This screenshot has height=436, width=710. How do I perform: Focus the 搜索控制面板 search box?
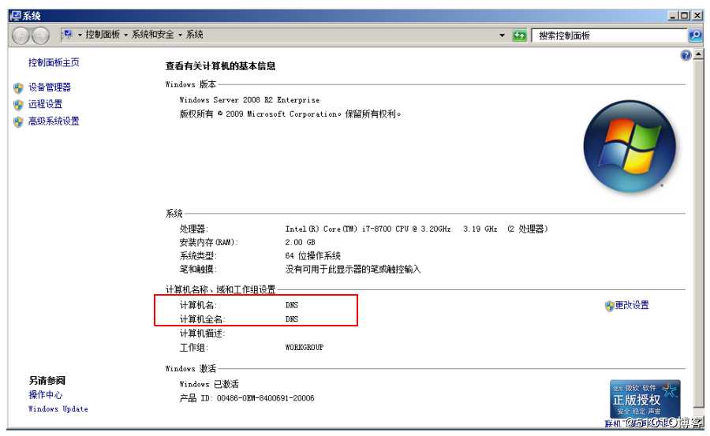610,35
